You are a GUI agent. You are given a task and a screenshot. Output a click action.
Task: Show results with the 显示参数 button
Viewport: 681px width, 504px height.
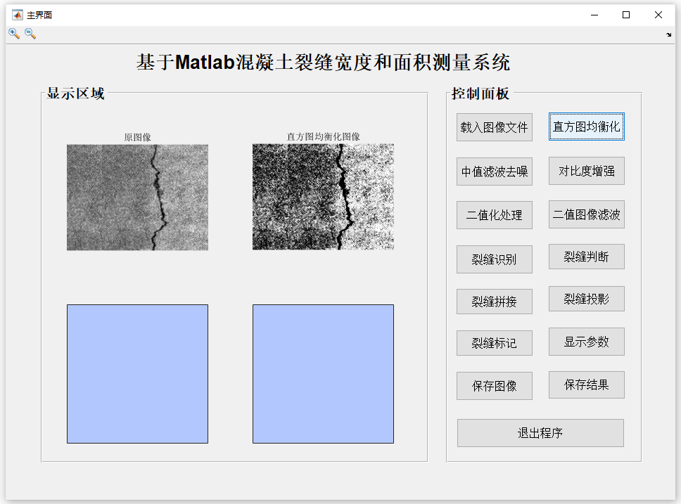click(586, 342)
